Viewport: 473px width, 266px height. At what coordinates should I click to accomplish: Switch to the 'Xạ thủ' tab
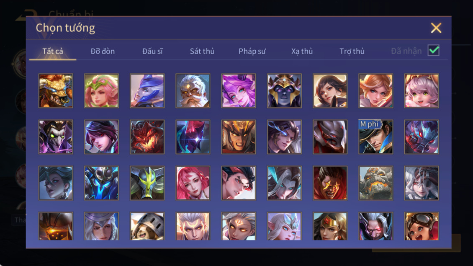coord(302,52)
